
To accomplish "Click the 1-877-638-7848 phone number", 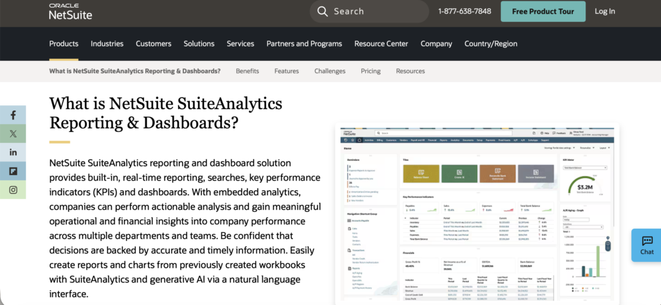I will point(465,12).
